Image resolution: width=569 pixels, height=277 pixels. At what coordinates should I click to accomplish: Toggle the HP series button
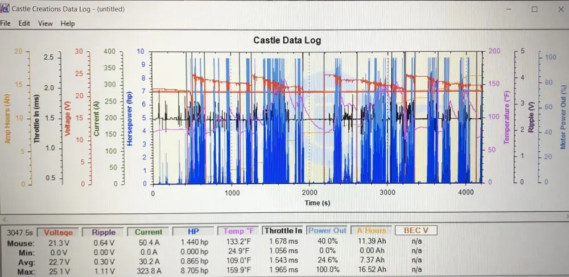(x=193, y=231)
